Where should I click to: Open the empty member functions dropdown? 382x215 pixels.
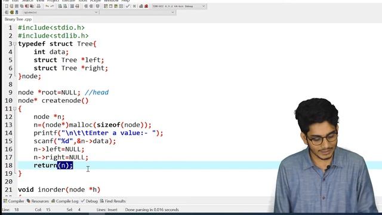tap(137, 12)
